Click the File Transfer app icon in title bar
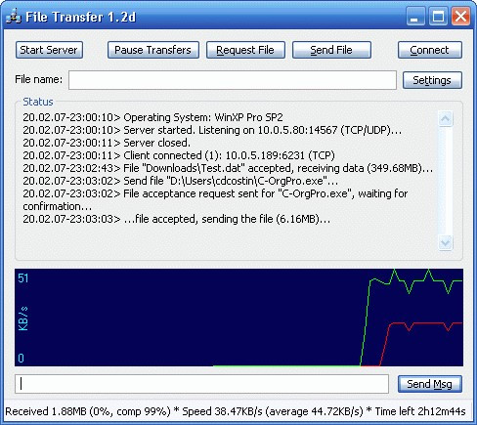Viewport: 477px width, 425px height. tap(14, 17)
